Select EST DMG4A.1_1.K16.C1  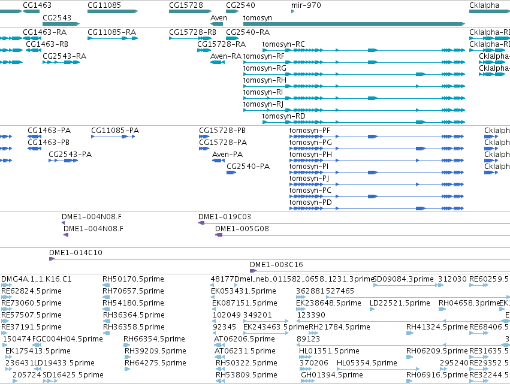(37, 279)
